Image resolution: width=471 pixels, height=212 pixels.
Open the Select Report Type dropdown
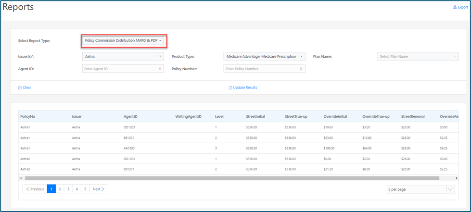[x=123, y=41]
